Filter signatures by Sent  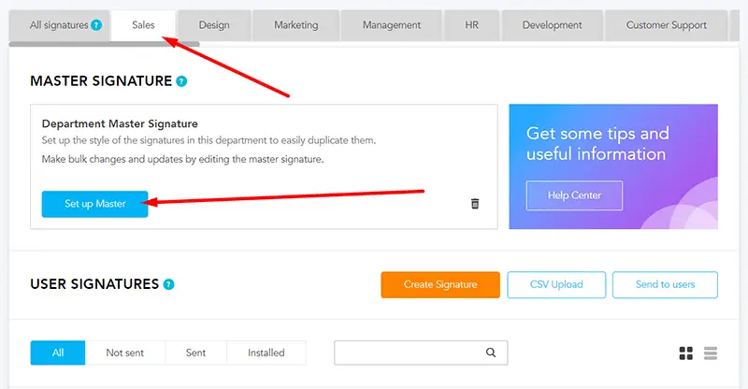click(195, 353)
